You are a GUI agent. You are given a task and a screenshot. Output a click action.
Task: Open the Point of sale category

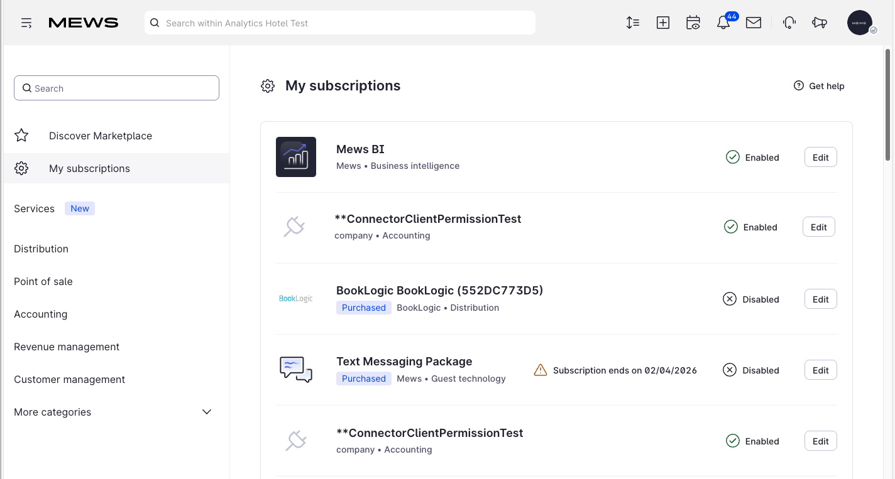(43, 281)
